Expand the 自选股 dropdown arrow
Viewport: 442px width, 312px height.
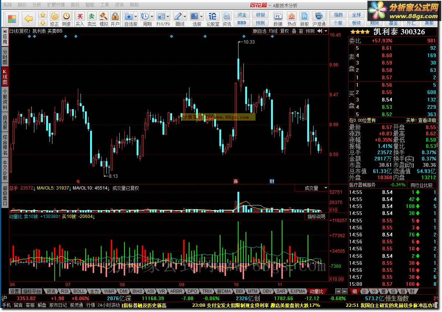click(x=136, y=16)
